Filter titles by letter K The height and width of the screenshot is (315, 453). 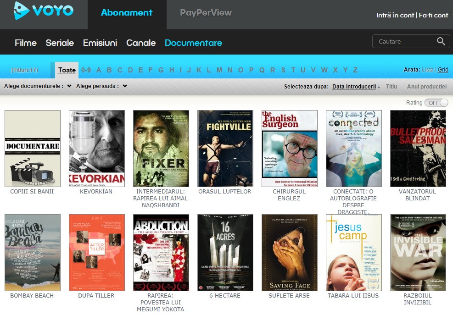[199, 70]
